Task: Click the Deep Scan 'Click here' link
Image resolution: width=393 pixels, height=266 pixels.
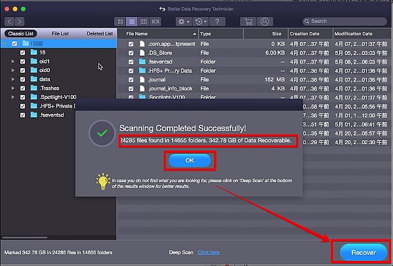Action: pyautogui.click(x=209, y=252)
